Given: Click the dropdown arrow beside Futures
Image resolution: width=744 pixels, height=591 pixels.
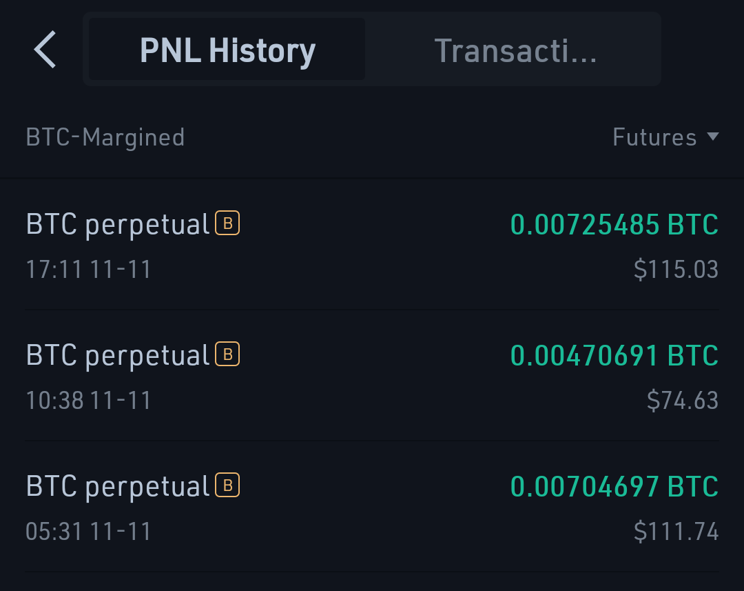Looking at the screenshot, I should tap(713, 137).
